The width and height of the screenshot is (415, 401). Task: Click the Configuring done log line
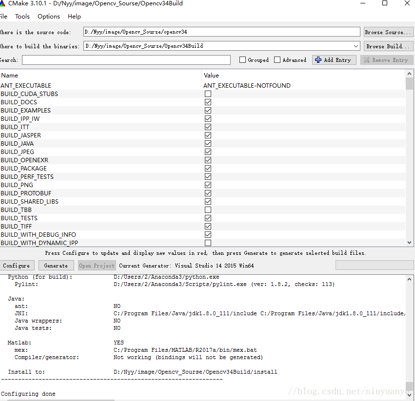pos(28,394)
